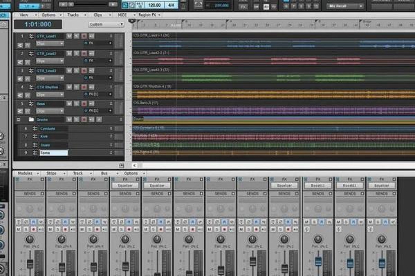
Task: Expand SENDS section on first console strip
Action: (42, 194)
